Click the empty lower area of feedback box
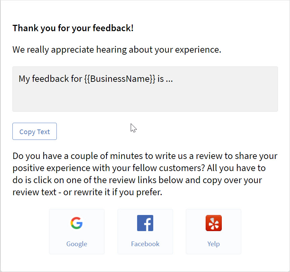Viewport: 290px width, 272px height. (145, 99)
